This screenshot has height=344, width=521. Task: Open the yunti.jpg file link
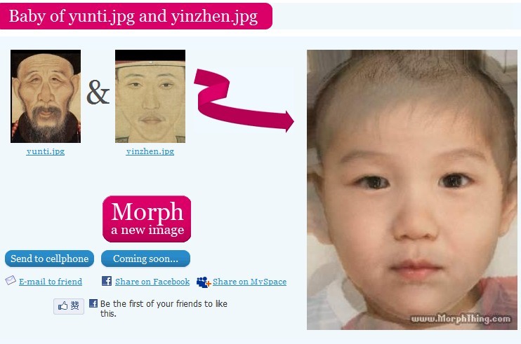pyautogui.click(x=46, y=151)
